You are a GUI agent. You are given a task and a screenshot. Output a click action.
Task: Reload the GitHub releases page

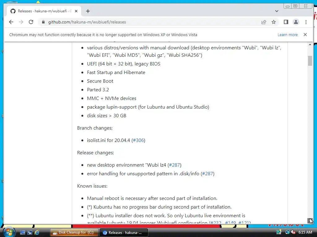click(31, 22)
